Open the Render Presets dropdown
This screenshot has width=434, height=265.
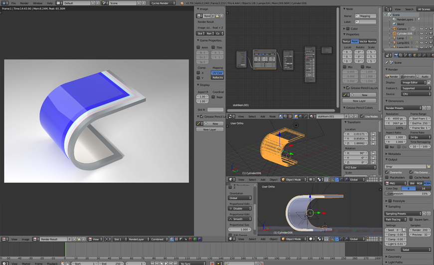[x=403, y=108]
